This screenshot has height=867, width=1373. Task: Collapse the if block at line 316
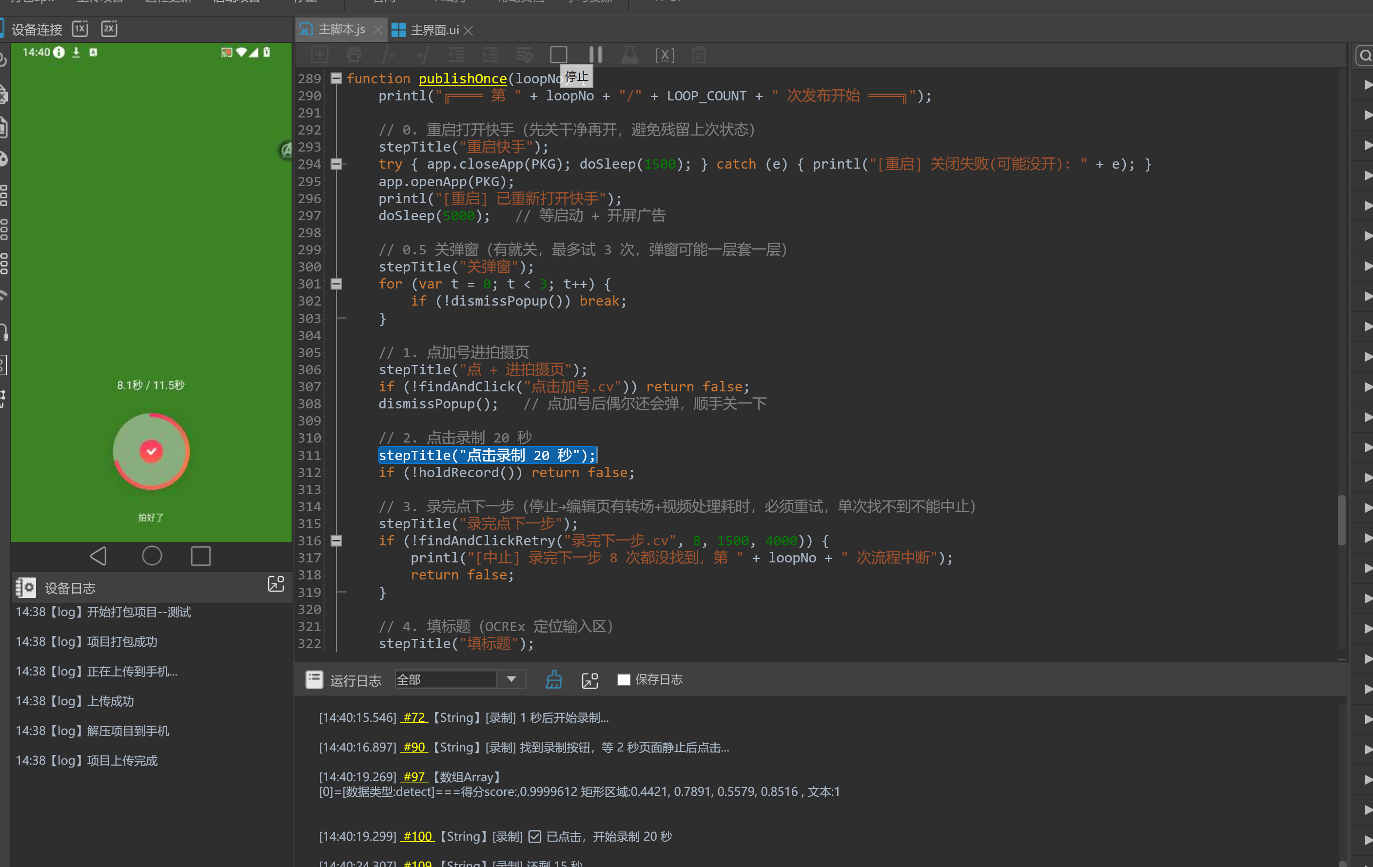pyautogui.click(x=336, y=540)
